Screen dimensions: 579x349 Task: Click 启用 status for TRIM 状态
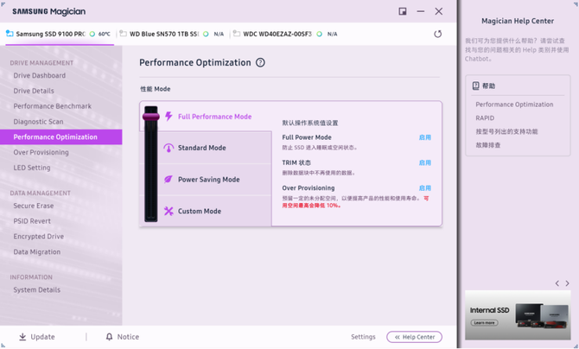click(x=425, y=162)
